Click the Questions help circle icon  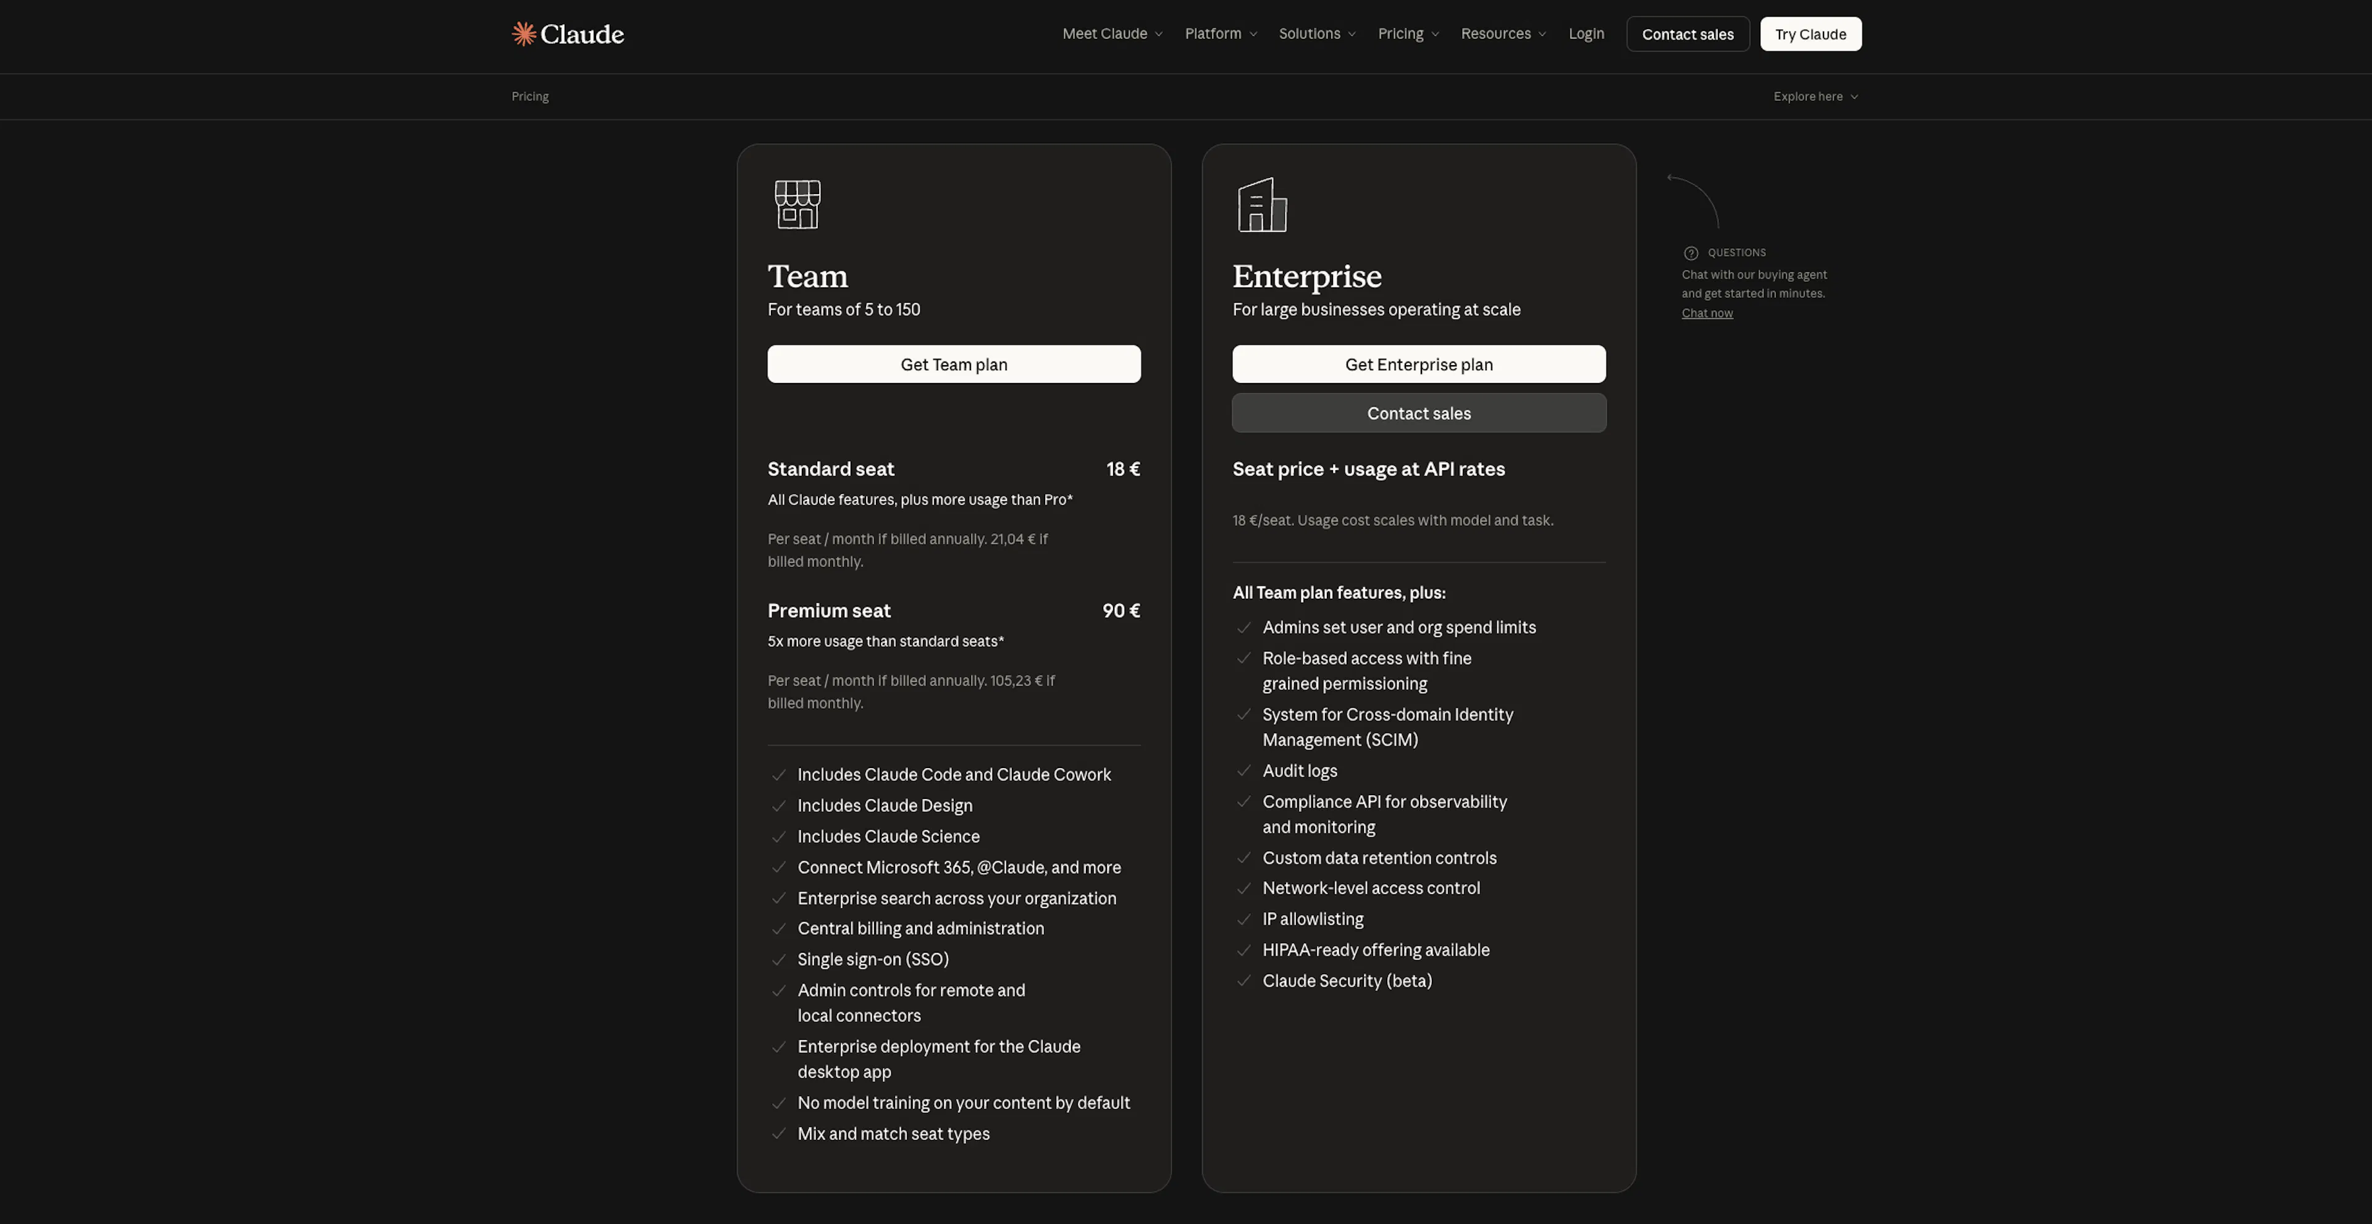tap(1691, 253)
